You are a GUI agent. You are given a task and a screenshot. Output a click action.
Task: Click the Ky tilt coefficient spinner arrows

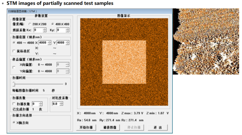pyautogui.click(x=67, y=30)
